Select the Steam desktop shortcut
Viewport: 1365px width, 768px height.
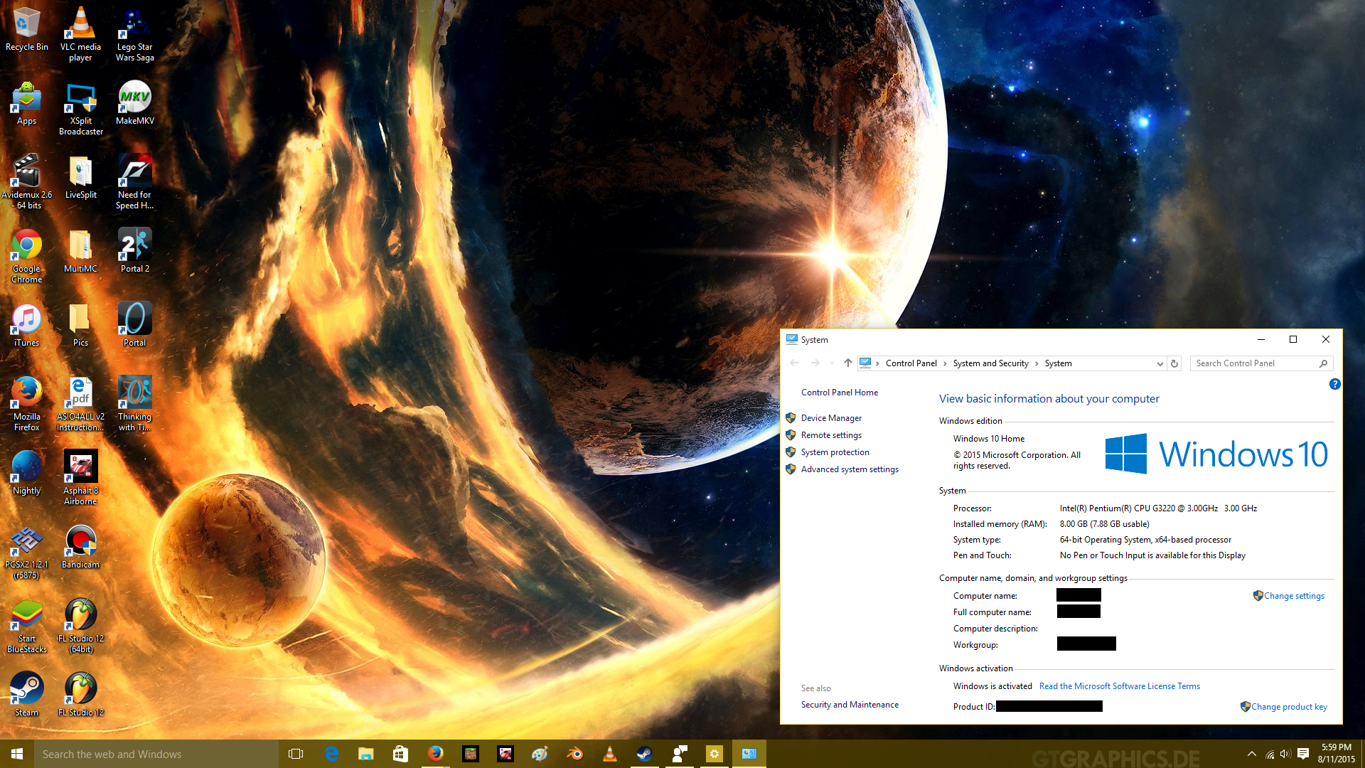pos(26,695)
